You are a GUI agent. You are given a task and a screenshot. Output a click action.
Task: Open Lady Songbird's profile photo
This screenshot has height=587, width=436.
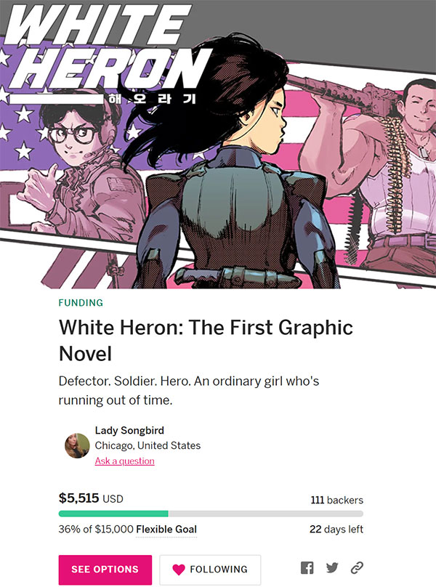click(77, 446)
